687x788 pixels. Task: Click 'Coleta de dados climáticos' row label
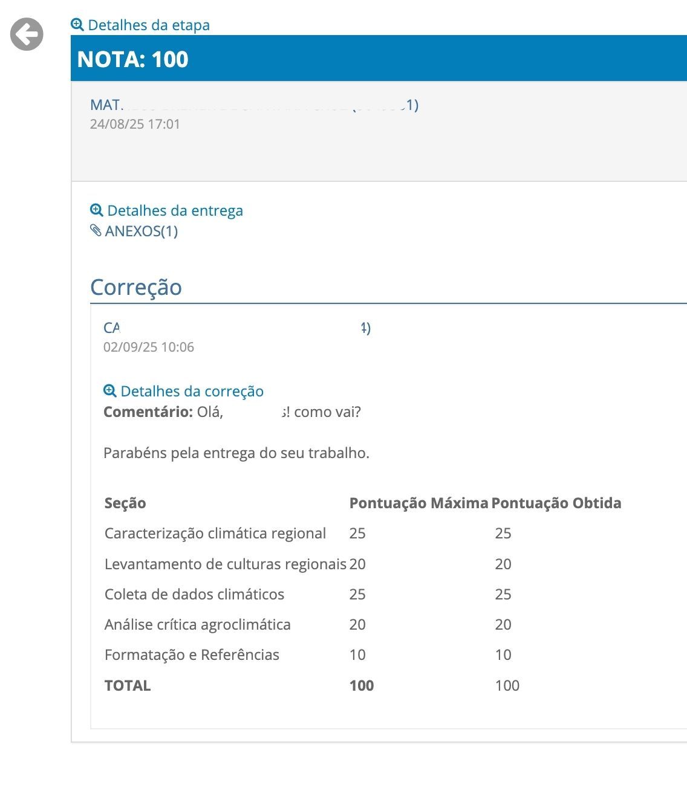pyautogui.click(x=194, y=595)
